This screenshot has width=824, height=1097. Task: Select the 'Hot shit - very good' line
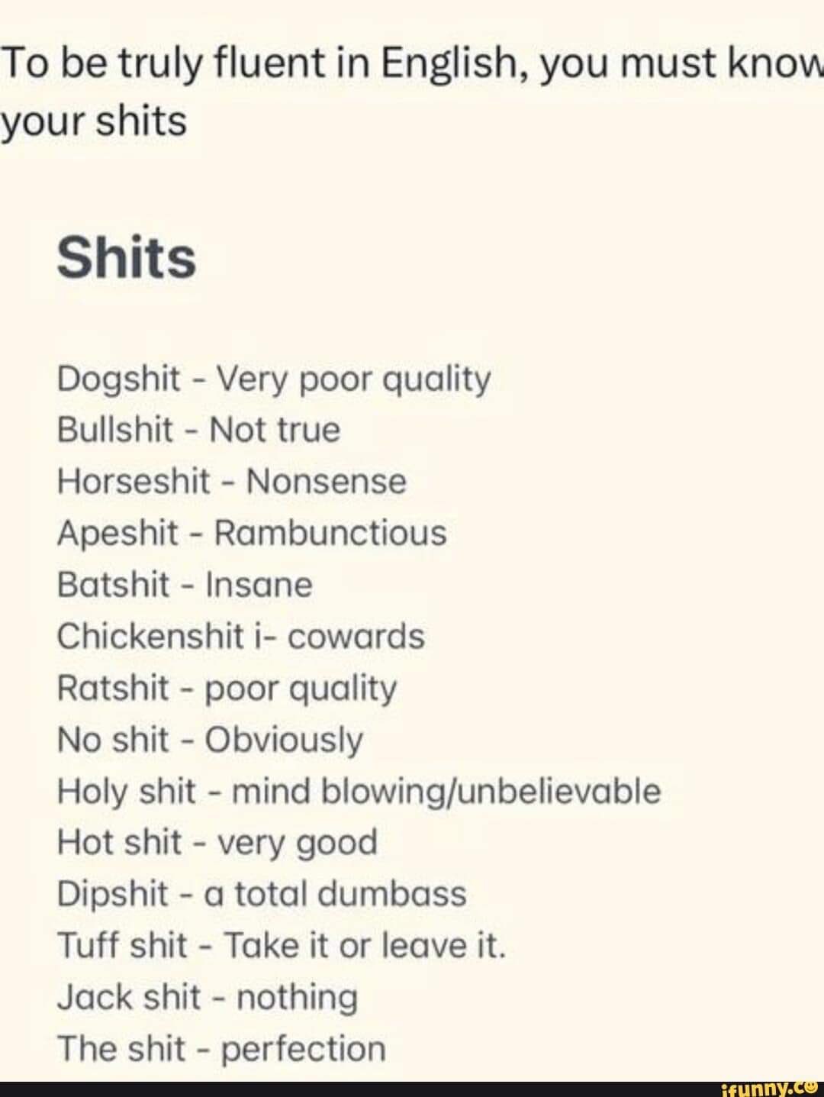pyautogui.click(x=217, y=843)
